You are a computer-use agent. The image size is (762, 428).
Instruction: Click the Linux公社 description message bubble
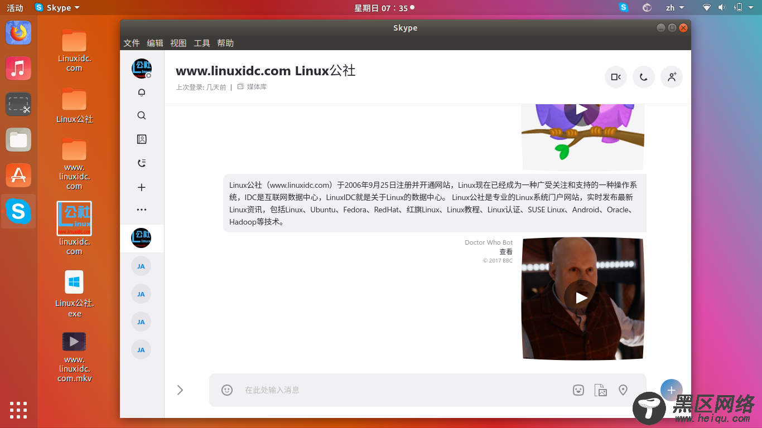click(x=435, y=203)
